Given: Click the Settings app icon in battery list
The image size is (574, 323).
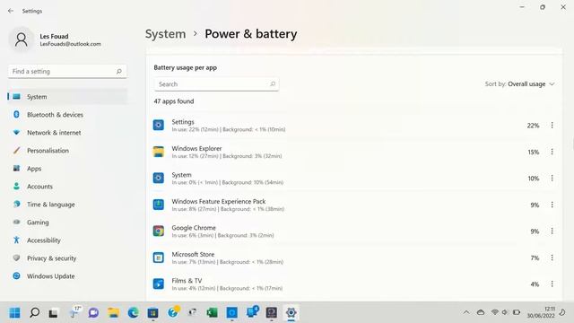Looking at the screenshot, I should 159,126.
